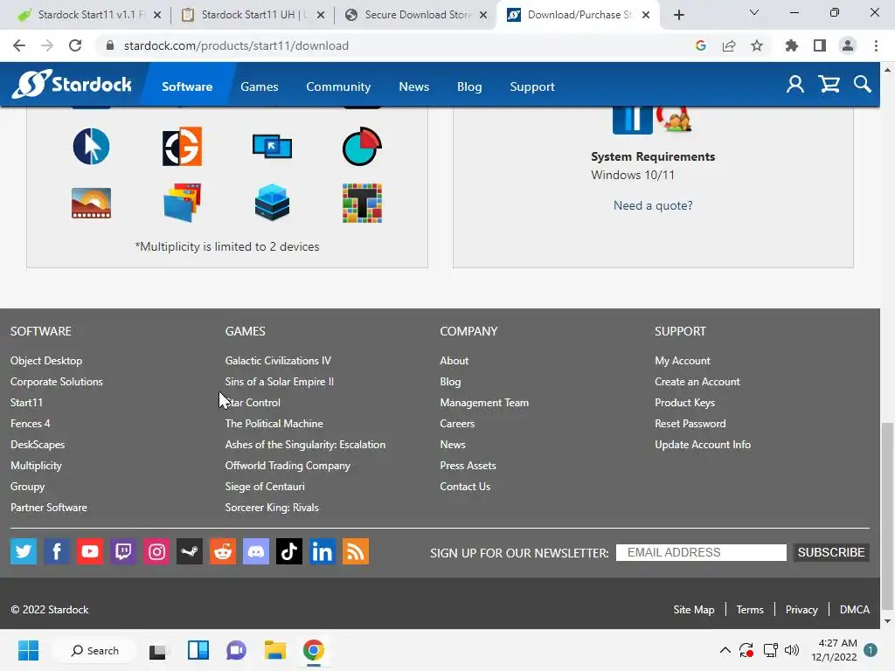Click the stacked colored windows product icon
The width and height of the screenshot is (895, 671).
coord(182,203)
